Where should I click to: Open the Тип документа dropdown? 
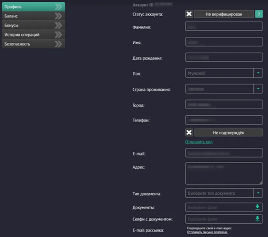pyautogui.click(x=258, y=193)
